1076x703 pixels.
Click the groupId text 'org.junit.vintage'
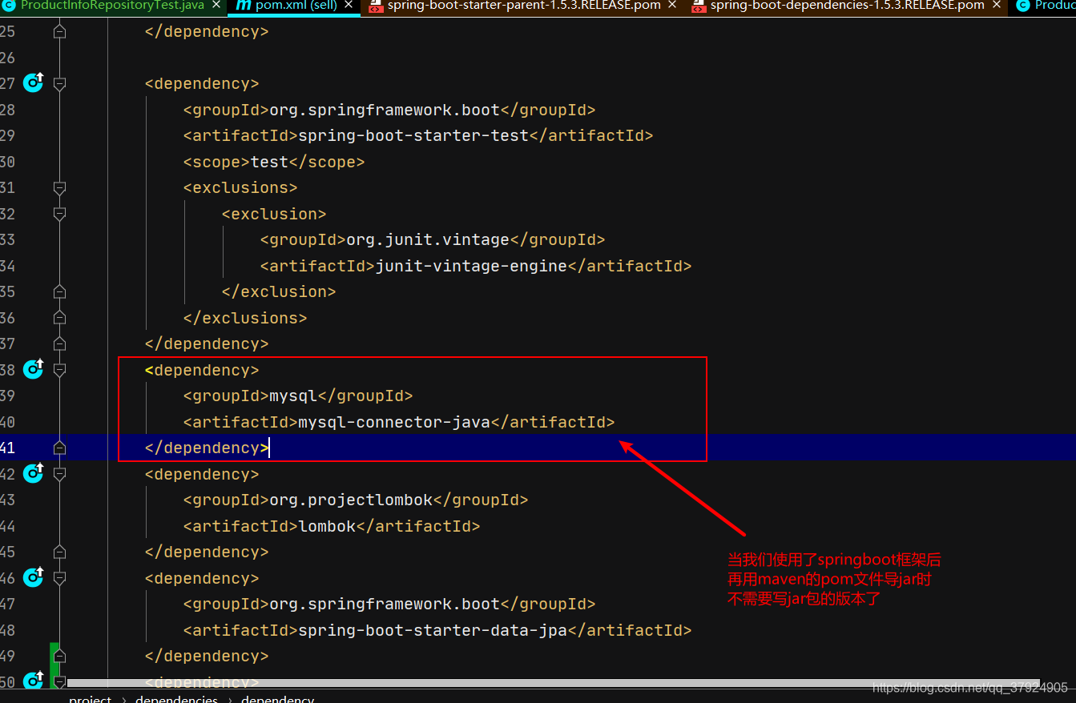tap(428, 239)
